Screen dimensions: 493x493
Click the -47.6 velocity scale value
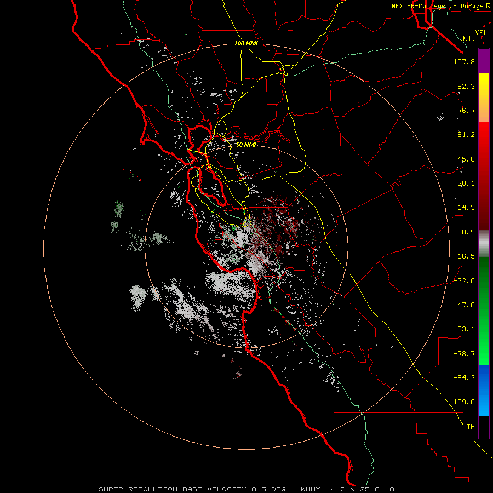(x=464, y=305)
